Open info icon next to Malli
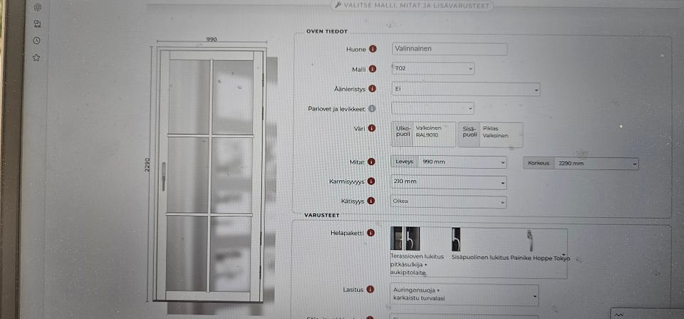This screenshot has width=684, height=319. coord(372,69)
